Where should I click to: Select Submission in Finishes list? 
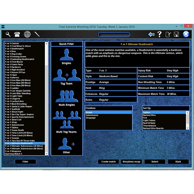pyautogui.click(x=109, y=115)
